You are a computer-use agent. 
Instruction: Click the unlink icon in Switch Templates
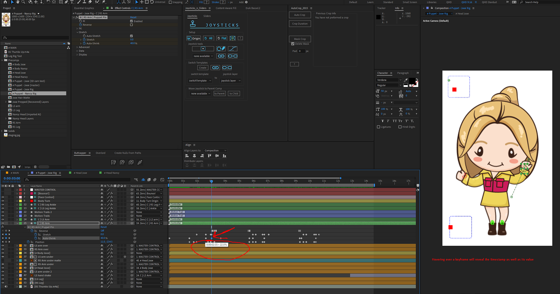pos(227,67)
